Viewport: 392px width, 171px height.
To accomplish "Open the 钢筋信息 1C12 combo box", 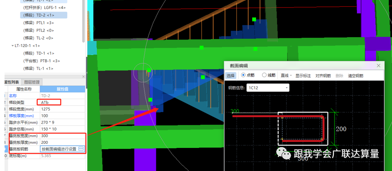I will point(268,88).
